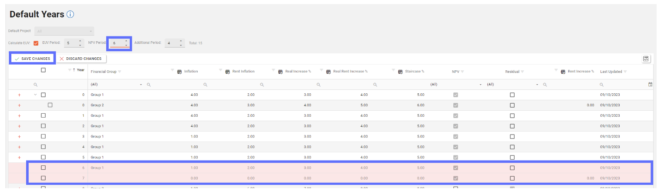Click the NPV column header filter icon

point(462,72)
